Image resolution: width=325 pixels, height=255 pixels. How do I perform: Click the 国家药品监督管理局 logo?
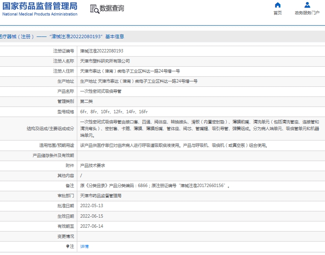tap(40, 6)
